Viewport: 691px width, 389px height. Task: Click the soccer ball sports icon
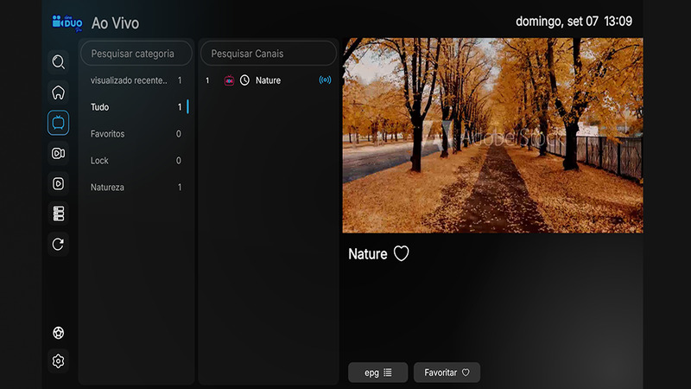58,333
